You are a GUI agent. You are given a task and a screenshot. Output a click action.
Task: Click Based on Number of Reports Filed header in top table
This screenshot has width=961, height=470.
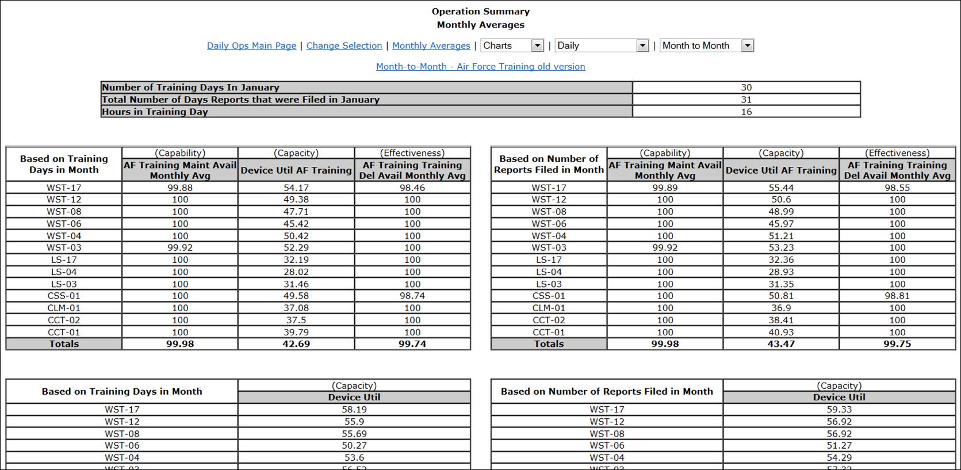point(549,164)
